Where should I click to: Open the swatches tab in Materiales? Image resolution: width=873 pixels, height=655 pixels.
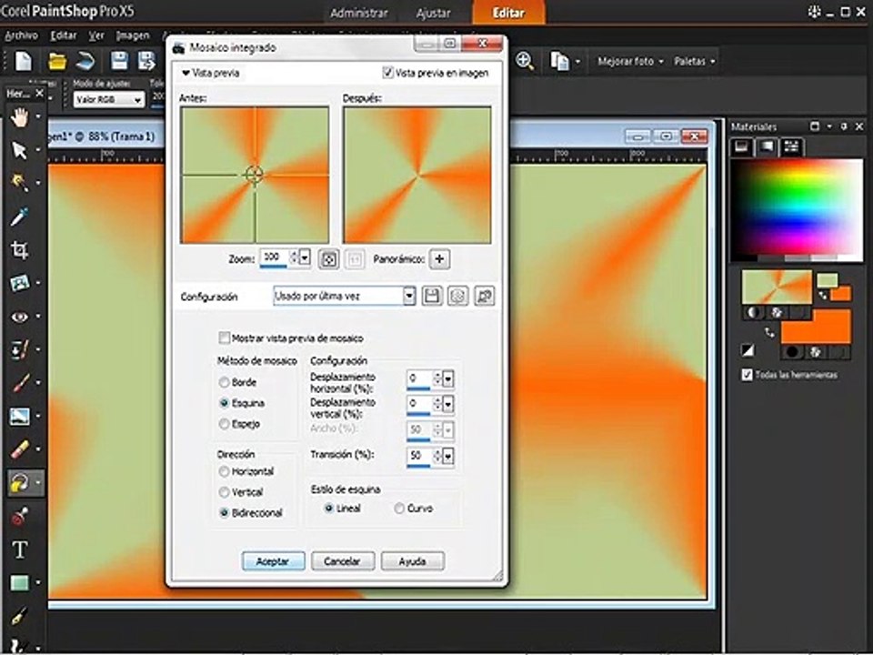coord(791,146)
